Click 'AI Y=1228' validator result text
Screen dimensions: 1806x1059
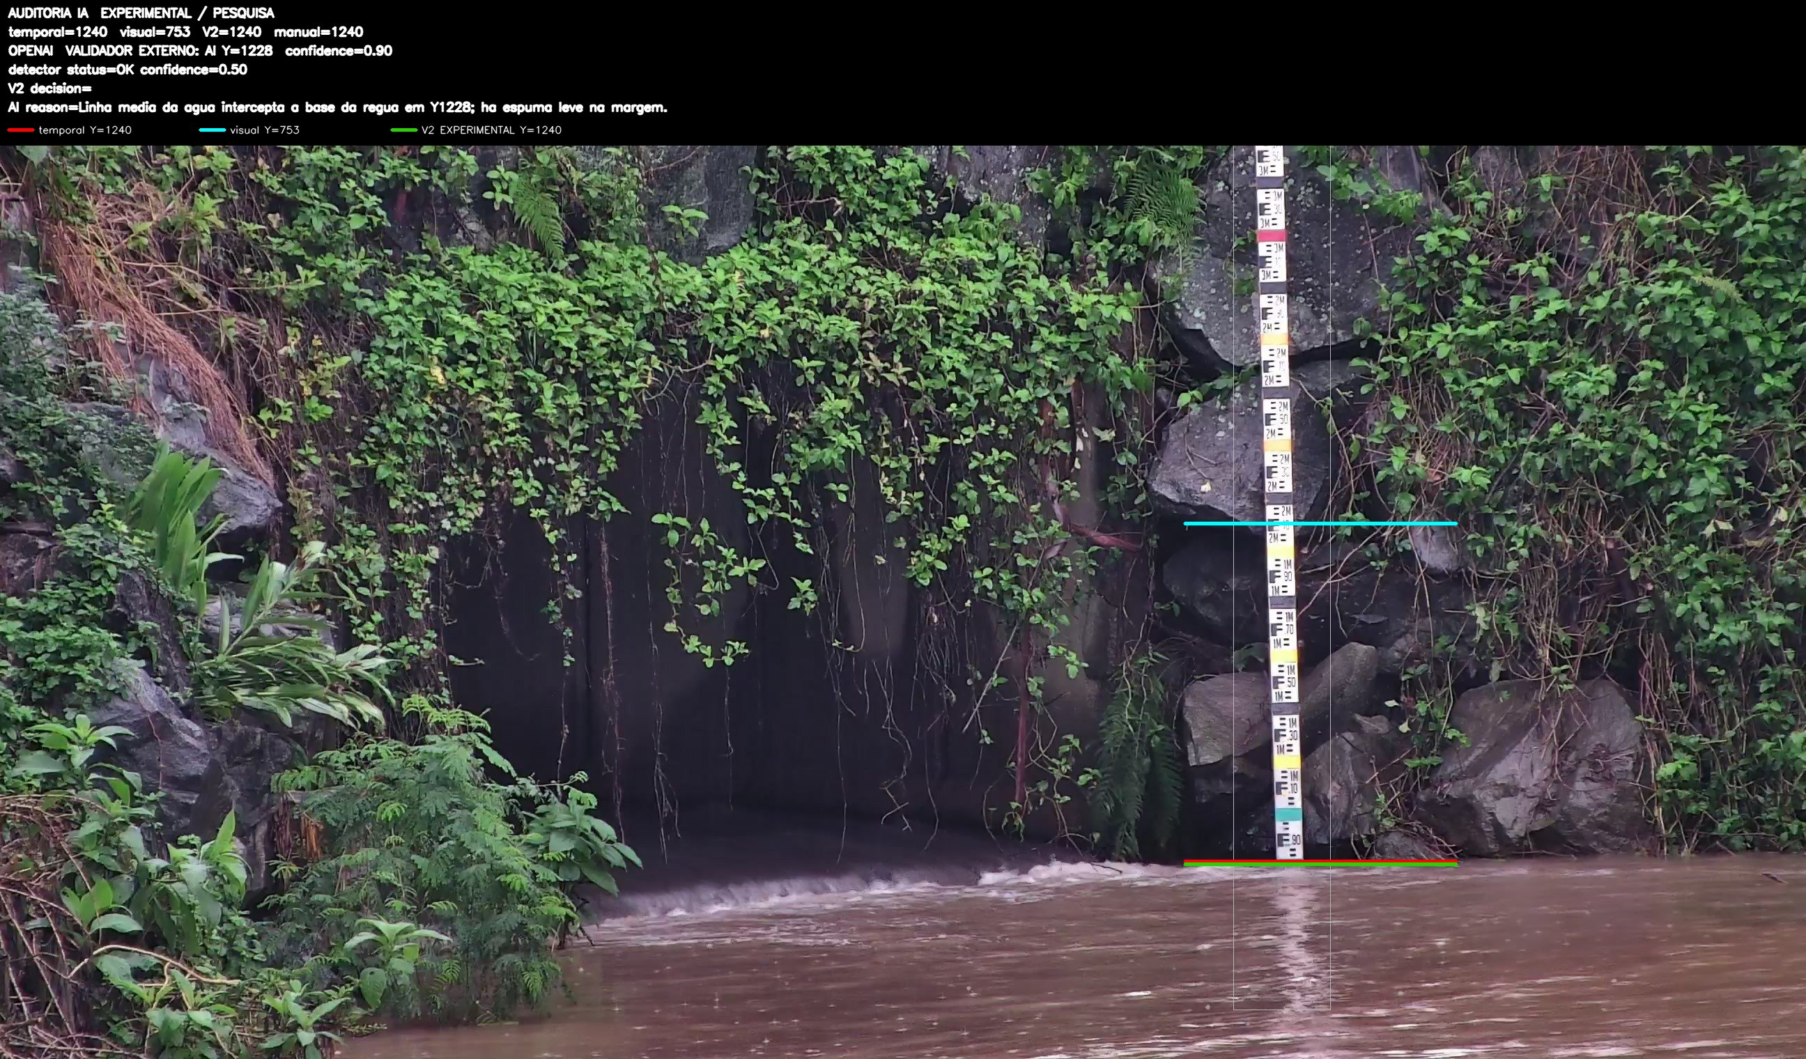pos(239,50)
